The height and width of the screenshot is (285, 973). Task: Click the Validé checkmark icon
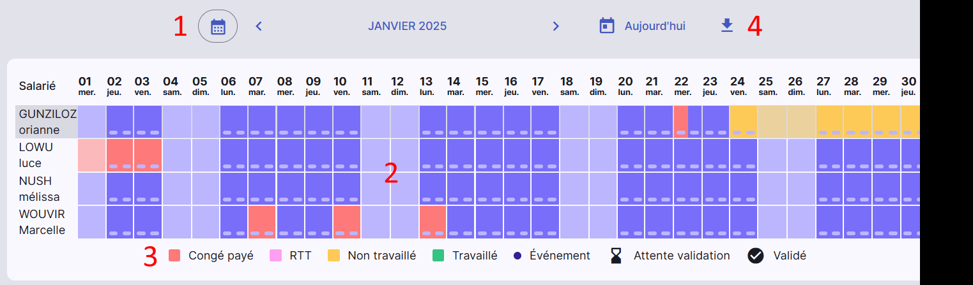point(756,256)
